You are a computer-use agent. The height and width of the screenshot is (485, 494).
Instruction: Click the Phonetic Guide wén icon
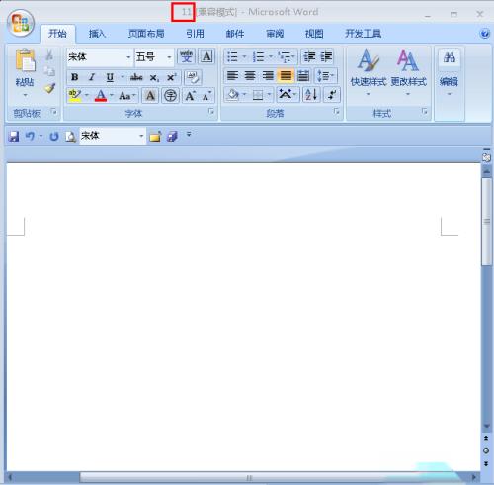186,56
